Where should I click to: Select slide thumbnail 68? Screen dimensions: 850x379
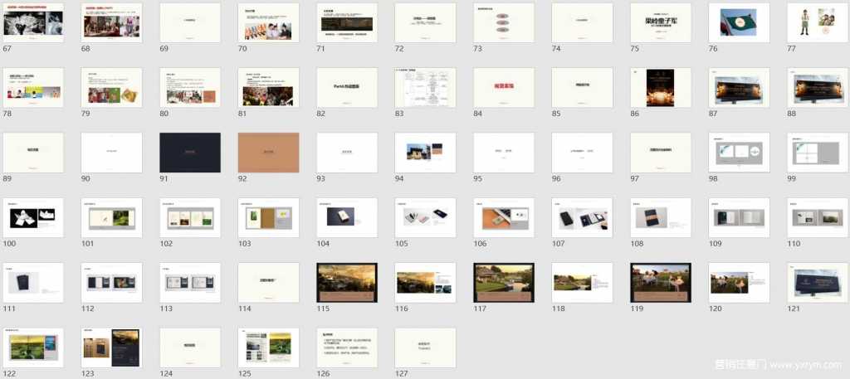pyautogui.click(x=112, y=22)
